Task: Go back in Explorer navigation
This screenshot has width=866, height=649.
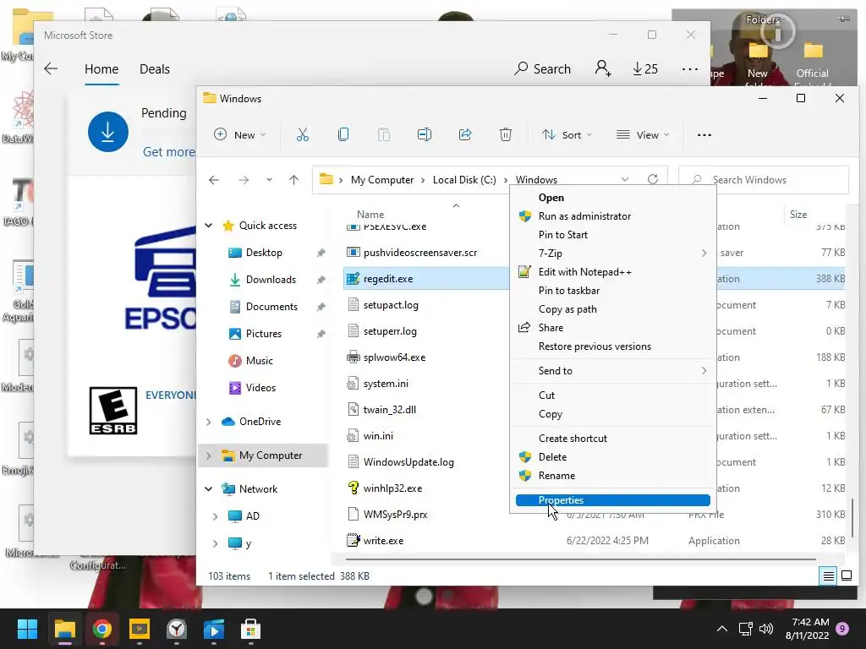Action: click(x=214, y=180)
